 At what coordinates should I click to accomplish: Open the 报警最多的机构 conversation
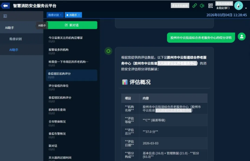(58, 50)
